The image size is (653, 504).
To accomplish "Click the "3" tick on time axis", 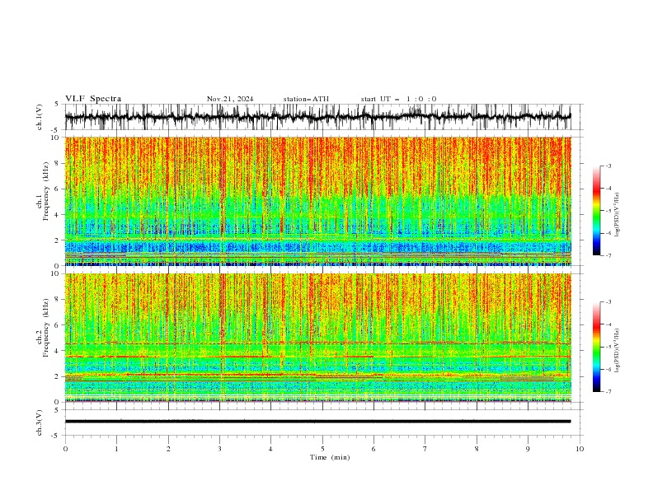I will pyautogui.click(x=219, y=449).
